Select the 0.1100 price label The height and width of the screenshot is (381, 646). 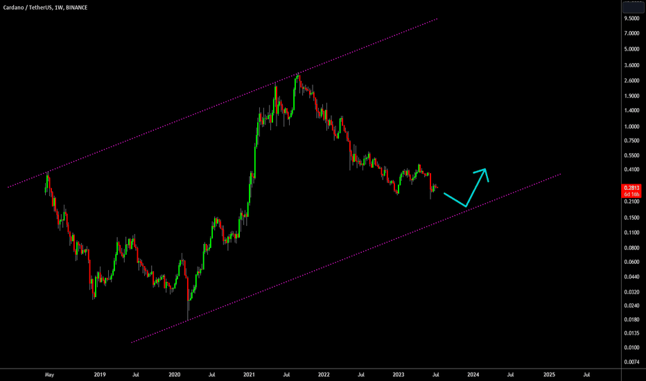(x=631, y=233)
